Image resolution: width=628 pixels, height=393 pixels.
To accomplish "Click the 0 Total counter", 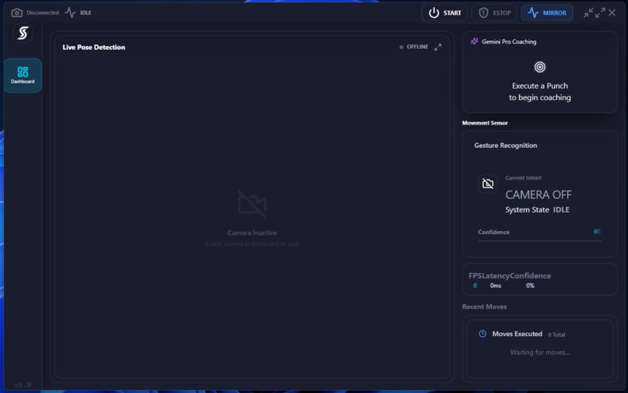I will 556,335.
